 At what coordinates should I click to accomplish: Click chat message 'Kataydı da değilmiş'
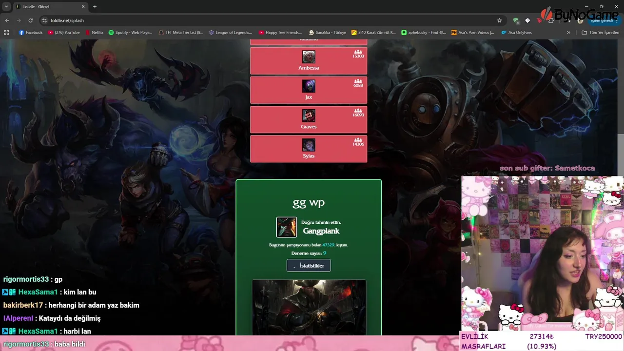pyautogui.click(x=70, y=318)
